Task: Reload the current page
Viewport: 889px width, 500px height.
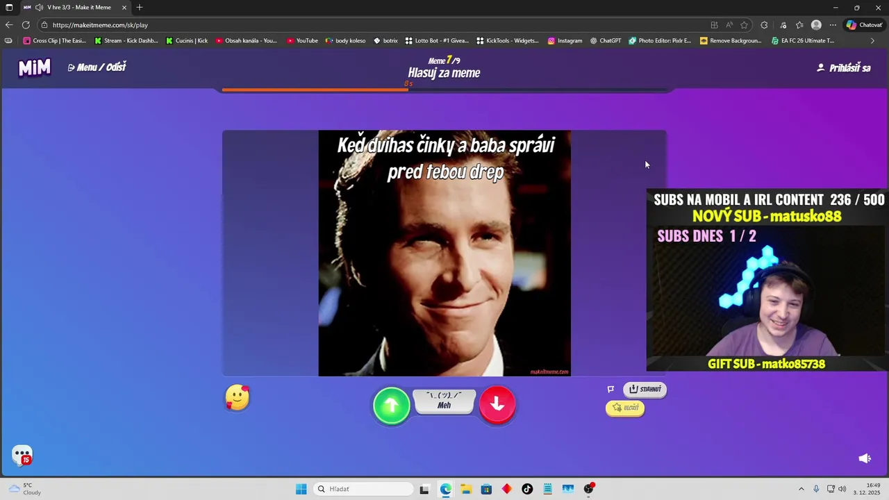Action: click(x=26, y=25)
